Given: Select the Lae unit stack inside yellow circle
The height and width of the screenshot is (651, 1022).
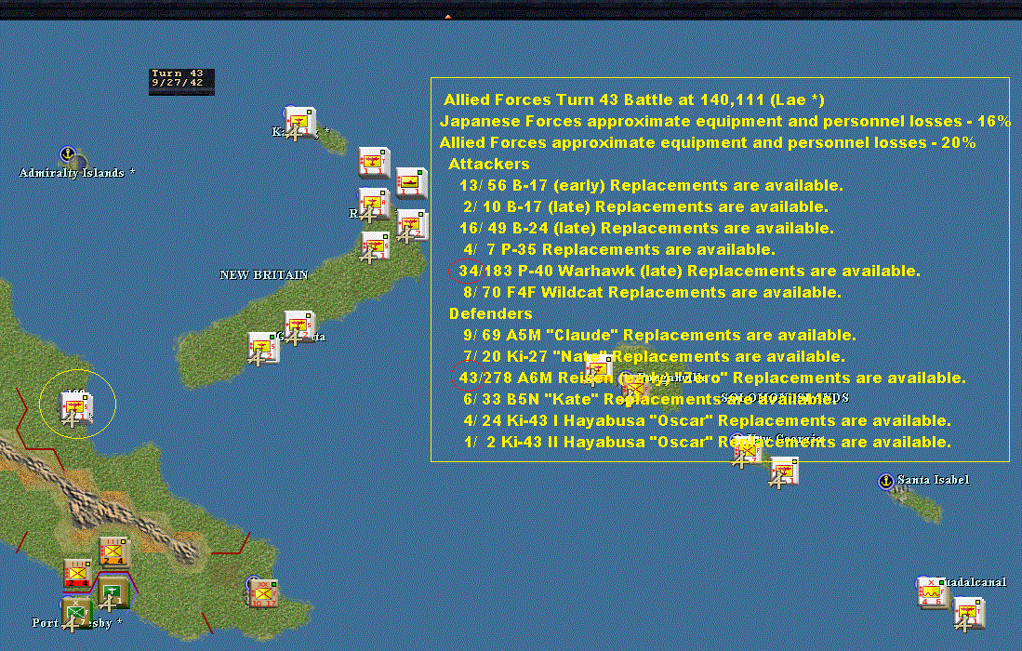Looking at the screenshot, I should coord(76,408).
